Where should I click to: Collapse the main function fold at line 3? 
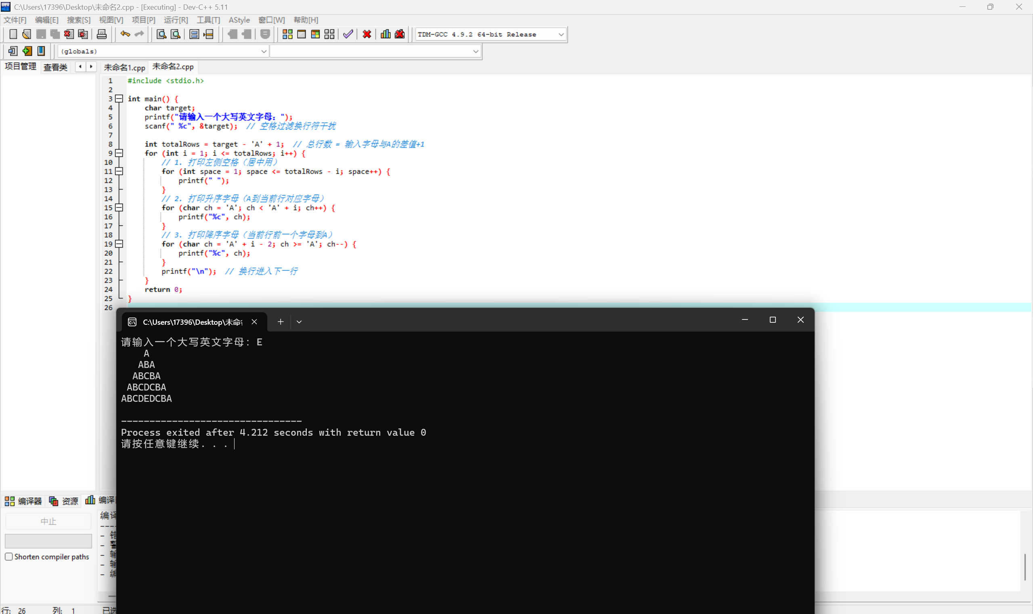[119, 98]
